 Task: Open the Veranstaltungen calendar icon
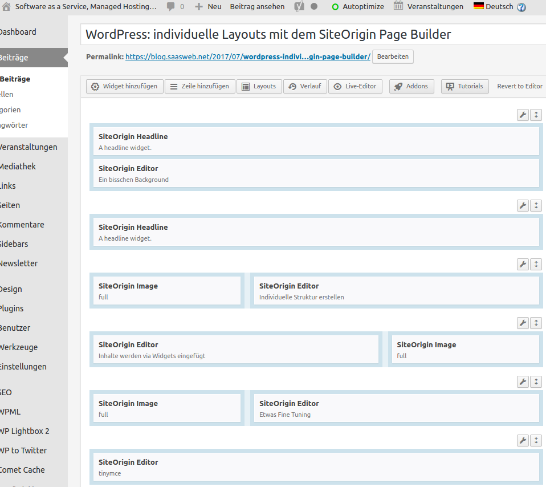click(398, 6)
